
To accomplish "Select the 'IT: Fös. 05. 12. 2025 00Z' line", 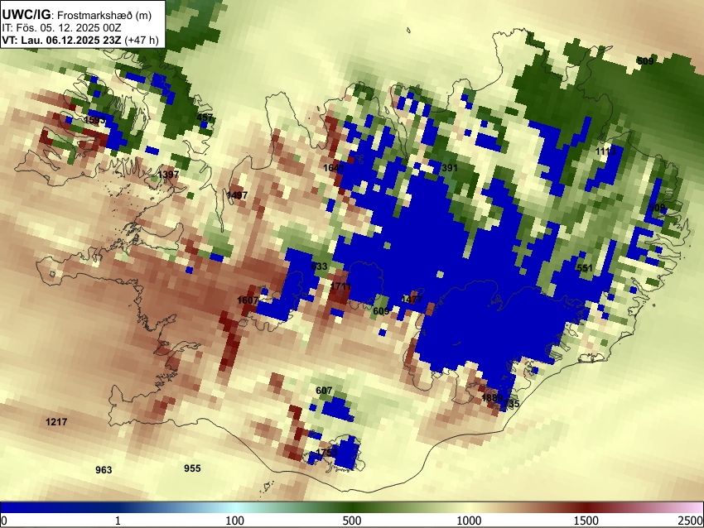I will (61, 28).
